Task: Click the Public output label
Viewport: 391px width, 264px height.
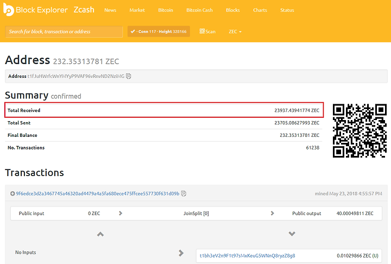Action: (x=307, y=213)
